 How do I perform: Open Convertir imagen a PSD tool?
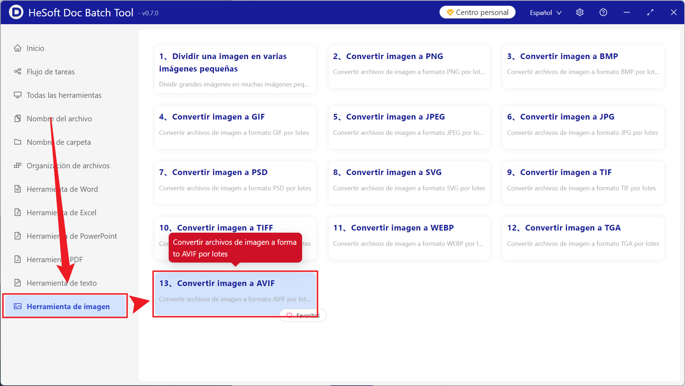[x=235, y=183]
